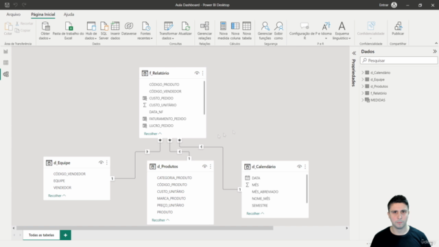Click Recolher in f_Relatório table

152,134
